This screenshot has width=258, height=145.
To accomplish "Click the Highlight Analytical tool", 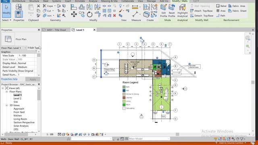I will click(x=183, y=11).
